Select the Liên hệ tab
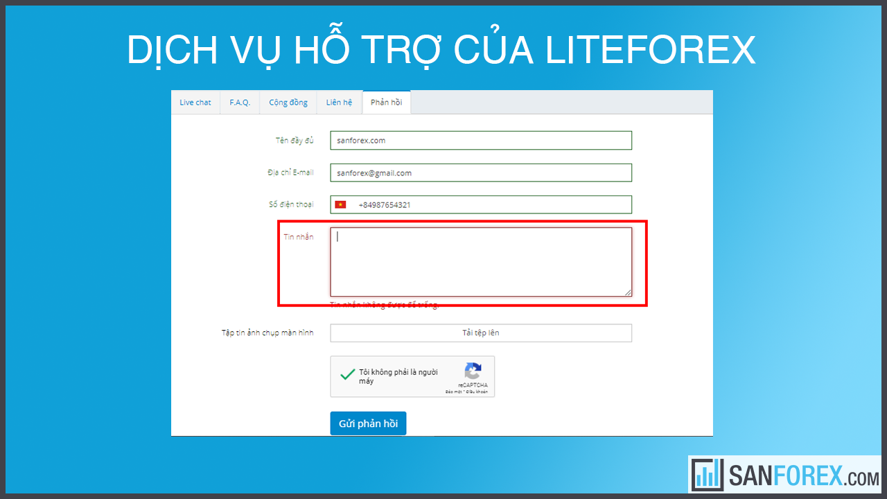 click(x=339, y=103)
